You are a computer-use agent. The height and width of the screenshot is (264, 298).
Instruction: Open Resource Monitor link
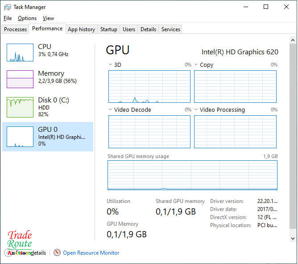click(91, 253)
